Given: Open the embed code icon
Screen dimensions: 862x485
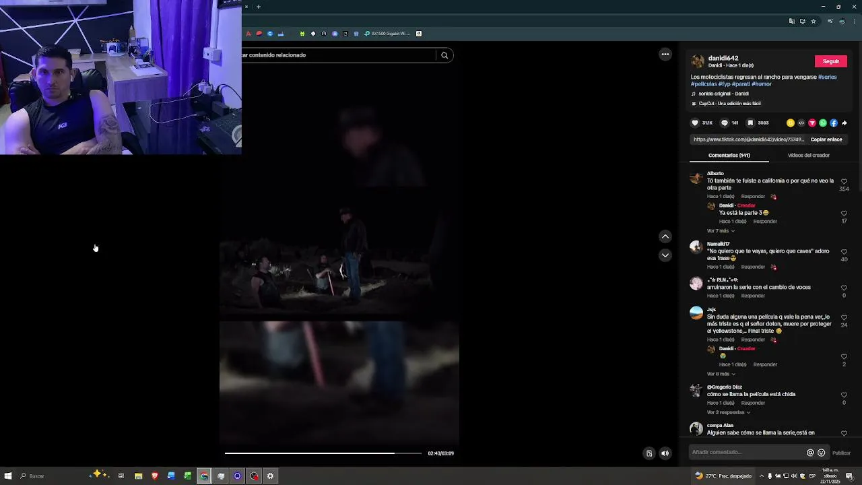Looking at the screenshot, I should [801, 123].
